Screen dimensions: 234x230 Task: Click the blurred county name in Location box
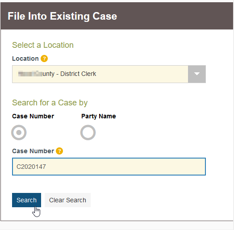click(x=30, y=74)
